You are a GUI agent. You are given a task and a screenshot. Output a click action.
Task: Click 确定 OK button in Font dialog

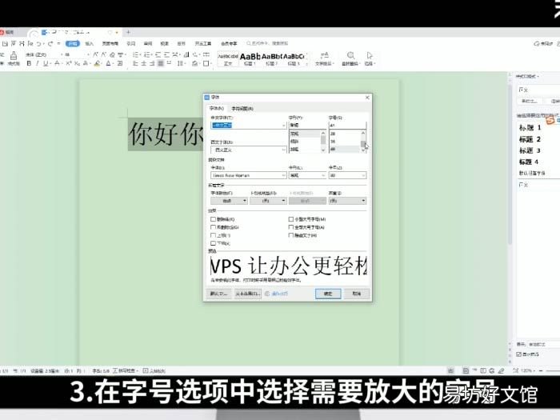328,294
